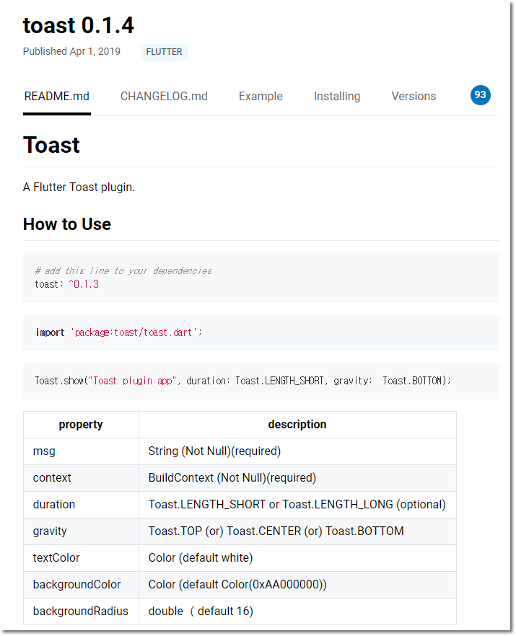The image size is (516, 636).
Task: Click the Color(0xAA000000) default cell
Action: click(x=297, y=585)
